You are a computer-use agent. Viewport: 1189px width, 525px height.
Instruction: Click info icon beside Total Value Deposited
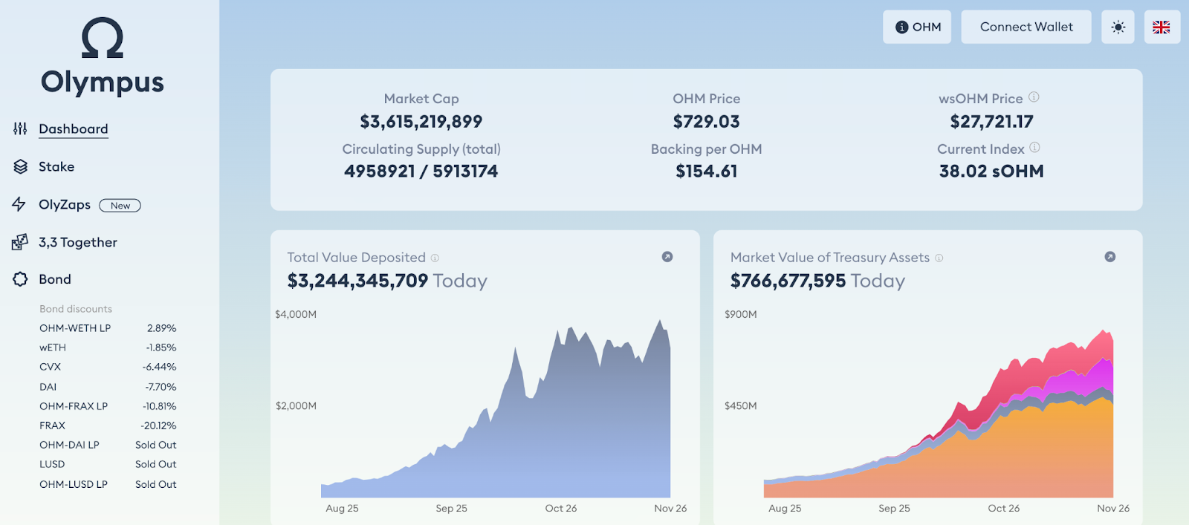(435, 258)
